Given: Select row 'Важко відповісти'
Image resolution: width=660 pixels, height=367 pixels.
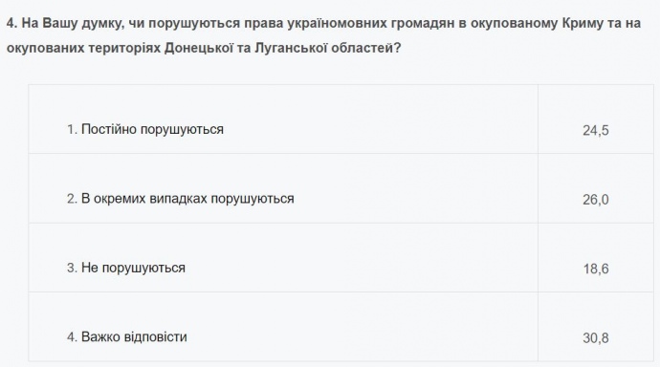Looking at the screenshot, I should [x=341, y=327].
